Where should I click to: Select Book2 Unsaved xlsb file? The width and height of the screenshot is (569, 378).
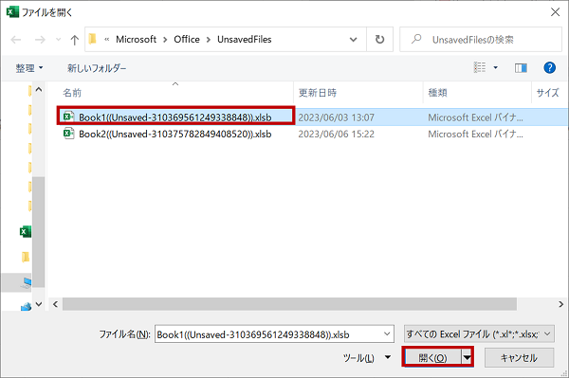click(175, 134)
